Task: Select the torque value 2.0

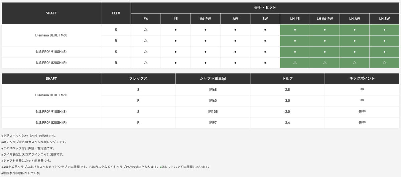Action: (x=287, y=112)
